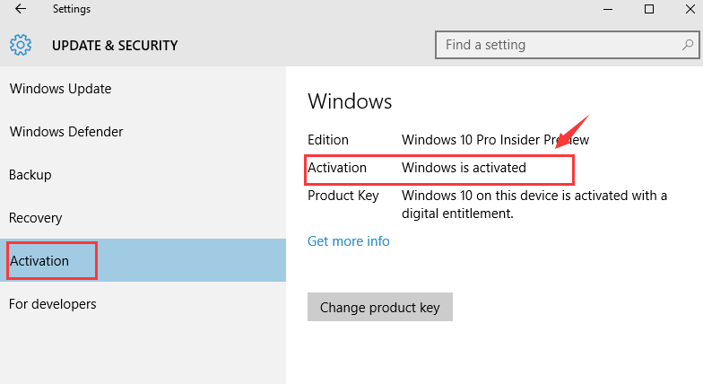Click the Windows heading in content pane
The height and width of the screenshot is (384, 703).
point(350,101)
